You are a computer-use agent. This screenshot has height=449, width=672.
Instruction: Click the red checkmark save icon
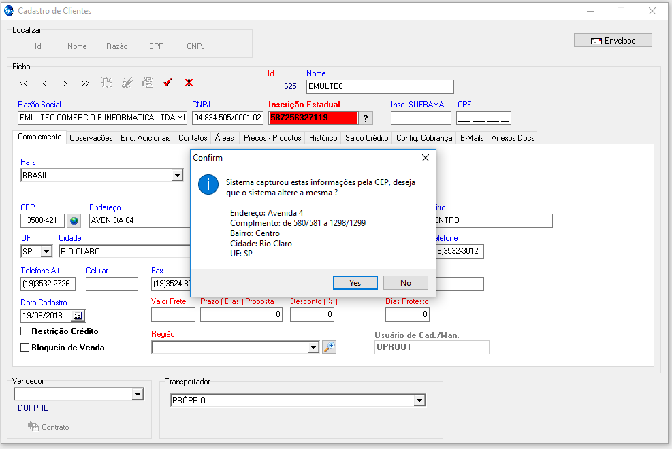point(168,83)
